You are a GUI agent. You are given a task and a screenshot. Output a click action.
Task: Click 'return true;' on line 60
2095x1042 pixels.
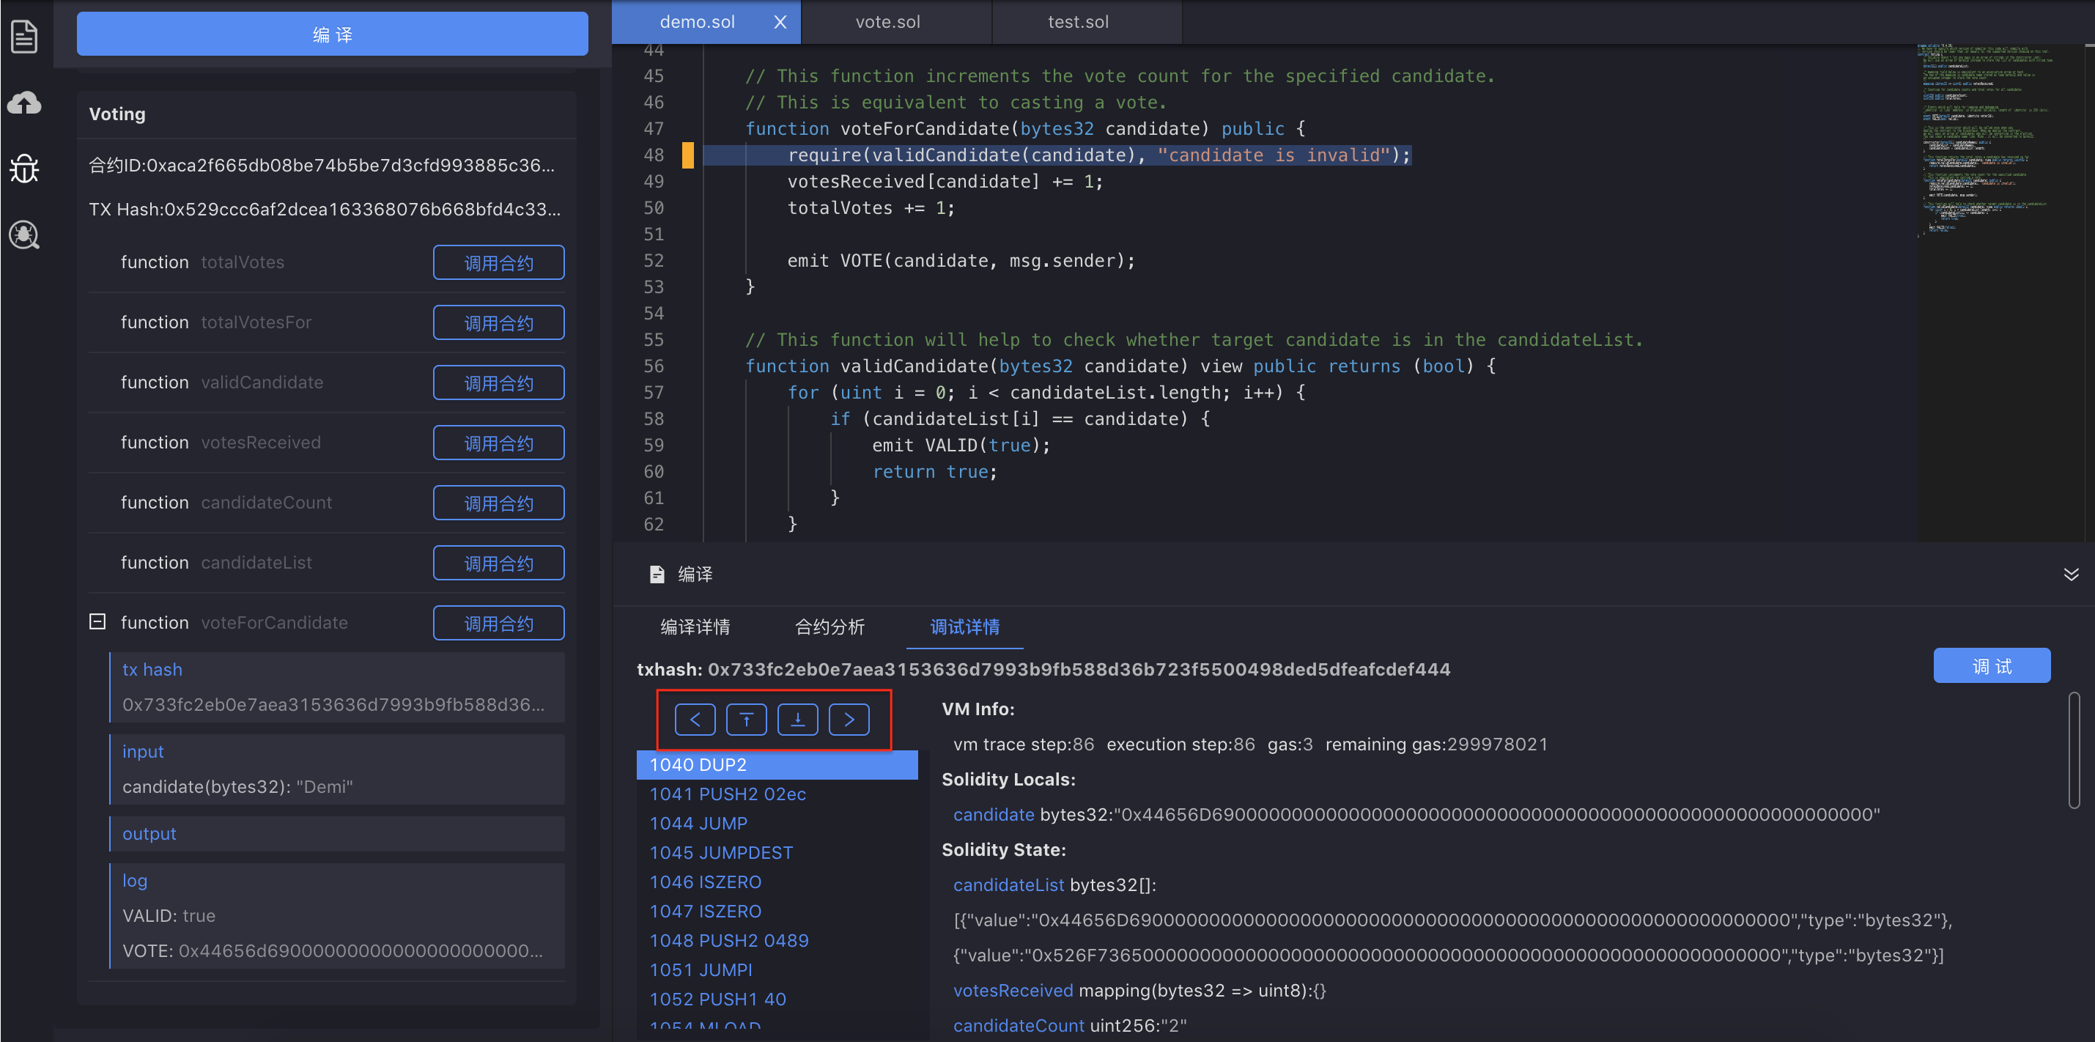click(934, 472)
